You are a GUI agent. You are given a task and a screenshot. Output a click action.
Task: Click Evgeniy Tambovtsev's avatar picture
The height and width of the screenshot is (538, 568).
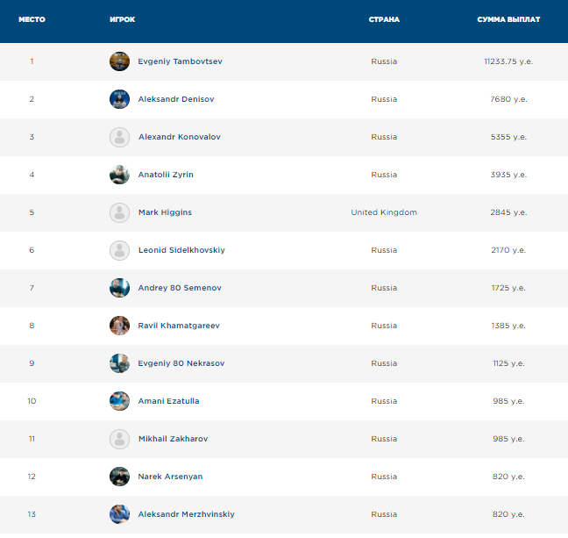click(x=119, y=61)
